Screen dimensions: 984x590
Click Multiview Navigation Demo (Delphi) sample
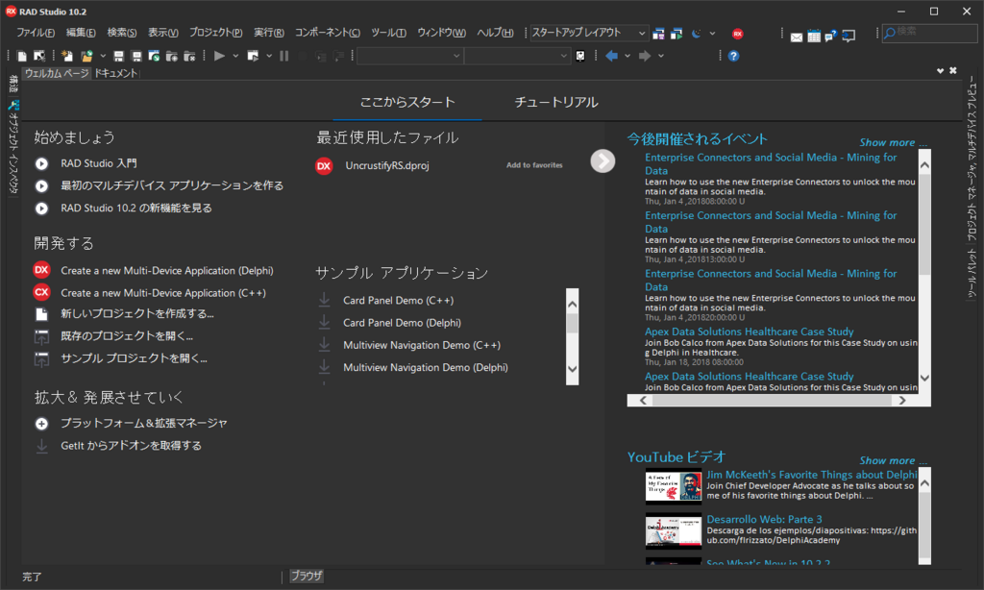click(x=426, y=367)
